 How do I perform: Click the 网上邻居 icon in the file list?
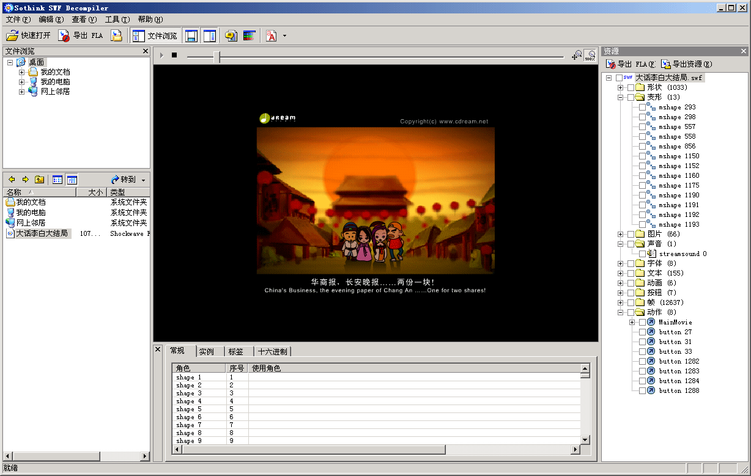tap(10, 223)
